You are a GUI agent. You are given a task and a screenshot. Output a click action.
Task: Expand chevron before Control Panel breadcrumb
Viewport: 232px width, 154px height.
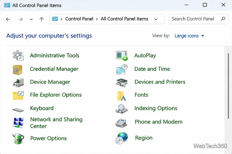pyautogui.click(x=62, y=19)
